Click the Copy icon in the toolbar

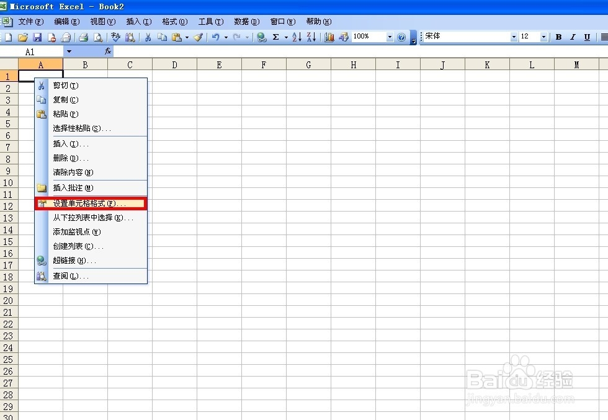[162, 37]
